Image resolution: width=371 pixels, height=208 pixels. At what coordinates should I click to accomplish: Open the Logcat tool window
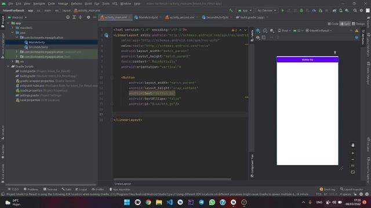coord(81,190)
